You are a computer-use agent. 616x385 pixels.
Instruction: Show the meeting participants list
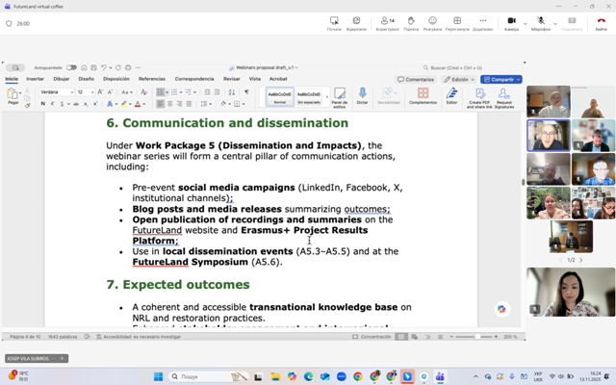click(387, 20)
